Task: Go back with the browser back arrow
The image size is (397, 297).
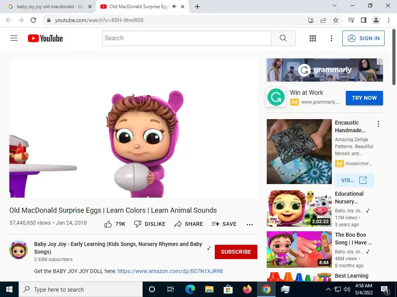Action: point(9,20)
